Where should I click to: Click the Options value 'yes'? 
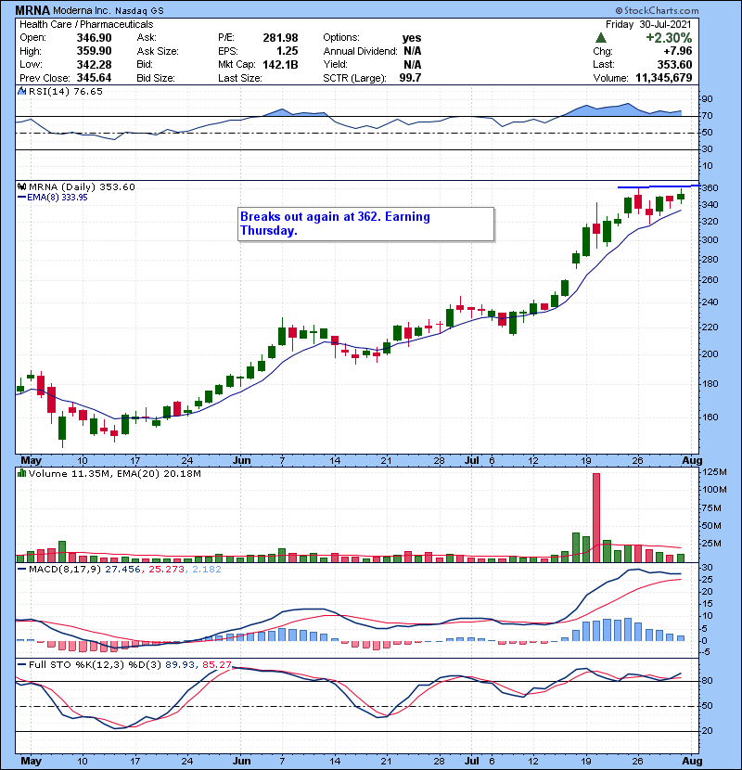point(412,38)
